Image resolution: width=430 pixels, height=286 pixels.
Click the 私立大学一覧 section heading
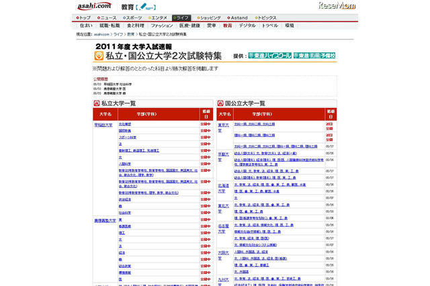coord(118,103)
